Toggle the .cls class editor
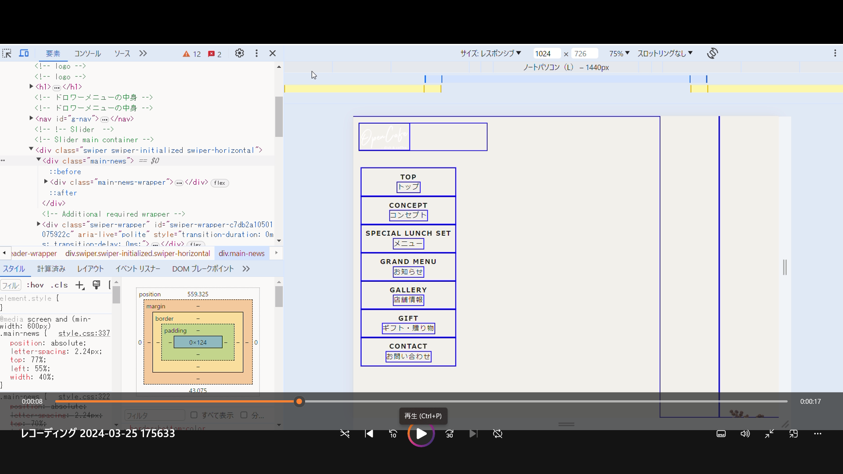 point(59,285)
